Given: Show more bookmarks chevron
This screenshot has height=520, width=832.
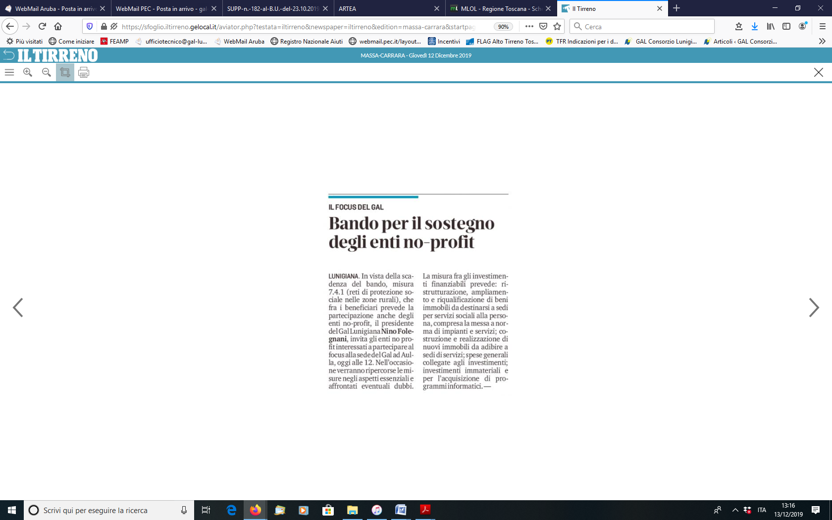Looking at the screenshot, I should [822, 41].
